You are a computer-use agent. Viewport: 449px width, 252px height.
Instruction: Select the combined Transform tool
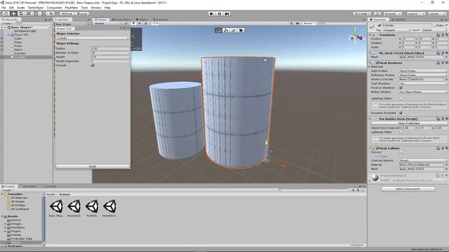coord(43,13)
